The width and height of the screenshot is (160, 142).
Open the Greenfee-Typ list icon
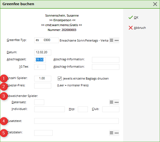(x=111, y=40)
